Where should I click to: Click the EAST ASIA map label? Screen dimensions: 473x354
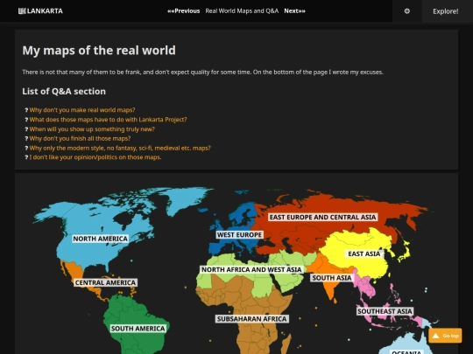[x=364, y=253]
